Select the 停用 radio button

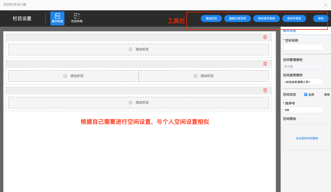coord(321,95)
